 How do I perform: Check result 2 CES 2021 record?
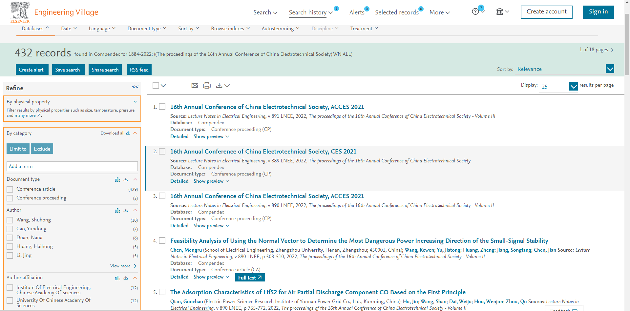coord(162,151)
